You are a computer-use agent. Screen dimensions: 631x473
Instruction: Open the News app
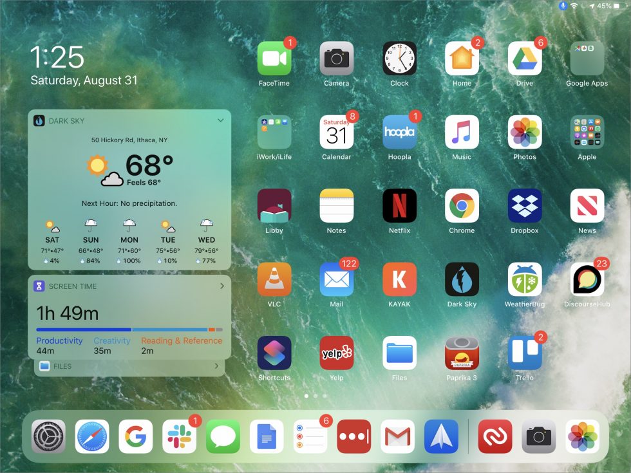(x=587, y=205)
